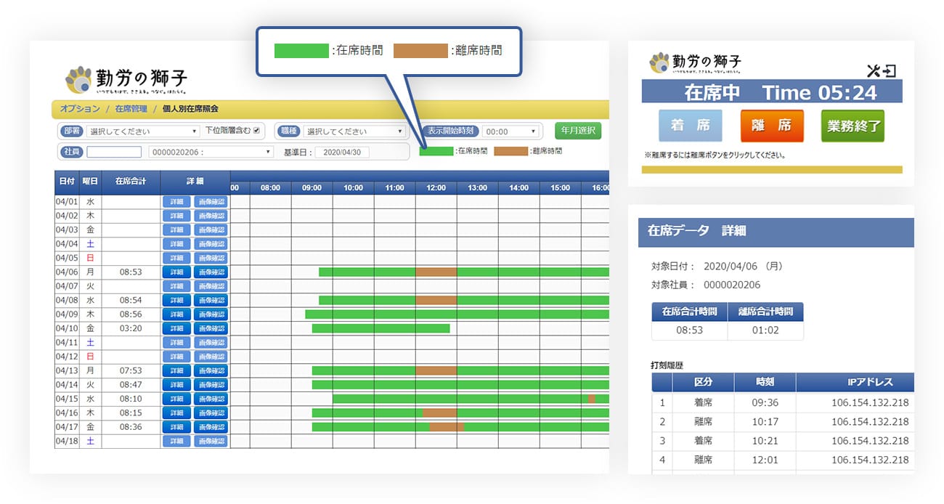This screenshot has height=504, width=944.
Task: Expand the 職種 job type dropdown
Action: click(x=354, y=131)
